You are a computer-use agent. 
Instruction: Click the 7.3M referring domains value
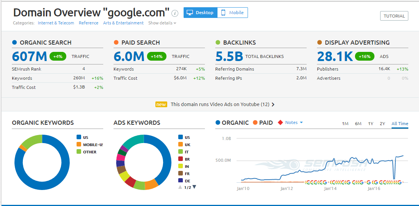(x=301, y=69)
